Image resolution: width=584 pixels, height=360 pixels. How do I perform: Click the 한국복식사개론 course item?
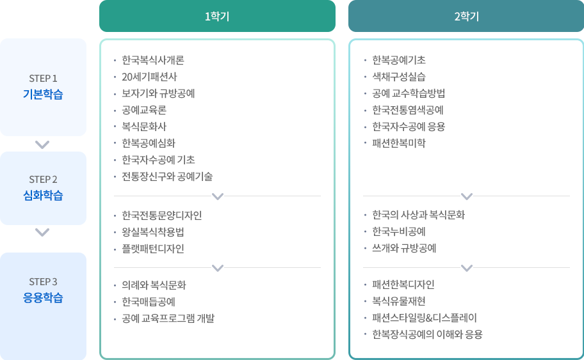click(152, 60)
